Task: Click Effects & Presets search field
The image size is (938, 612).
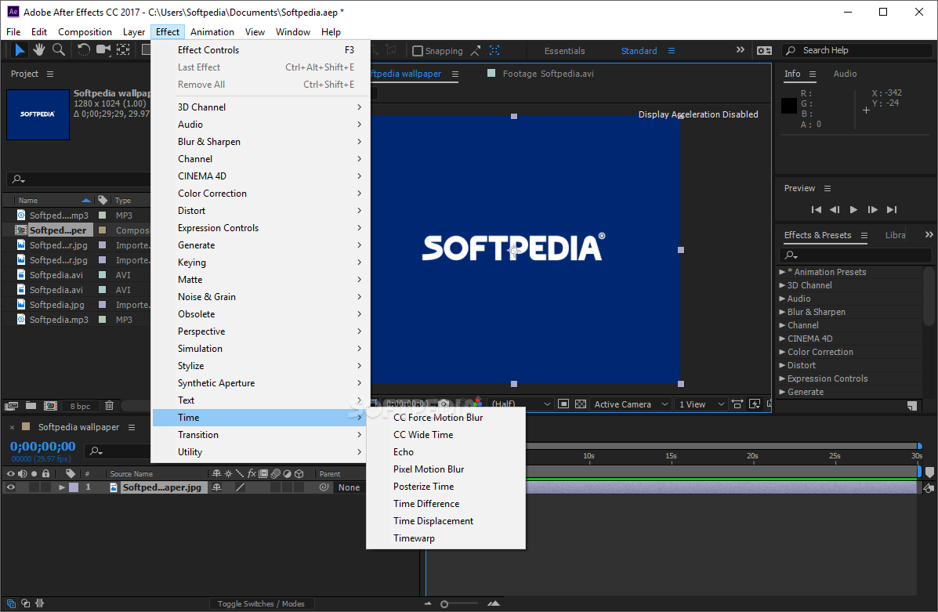Action: 856,255
